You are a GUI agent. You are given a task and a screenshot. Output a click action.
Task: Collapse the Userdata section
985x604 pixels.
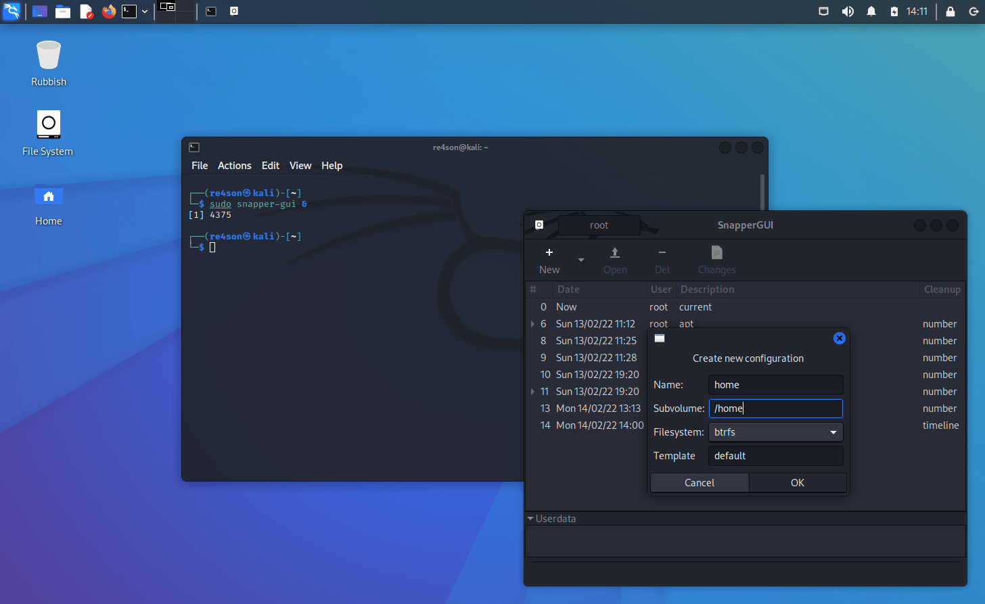tap(531, 519)
